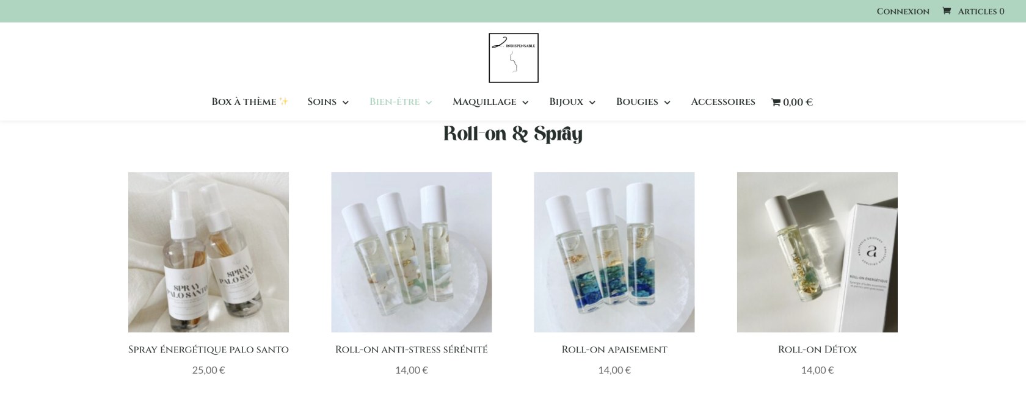Click the Connexion link
The width and height of the screenshot is (1026, 416).
click(903, 11)
